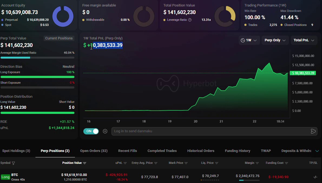Screen dimensions: 322x183
Task: Click the 1W Total PnL value
Action: point(103,45)
